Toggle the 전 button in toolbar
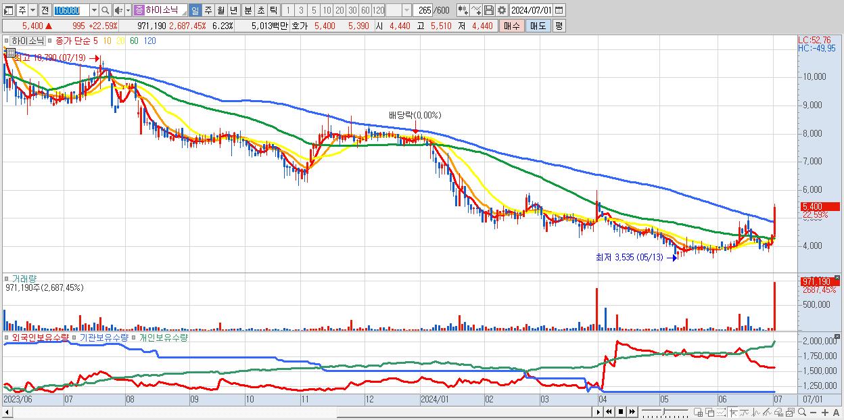Image resolution: width=844 pixels, height=420 pixels. (45, 10)
